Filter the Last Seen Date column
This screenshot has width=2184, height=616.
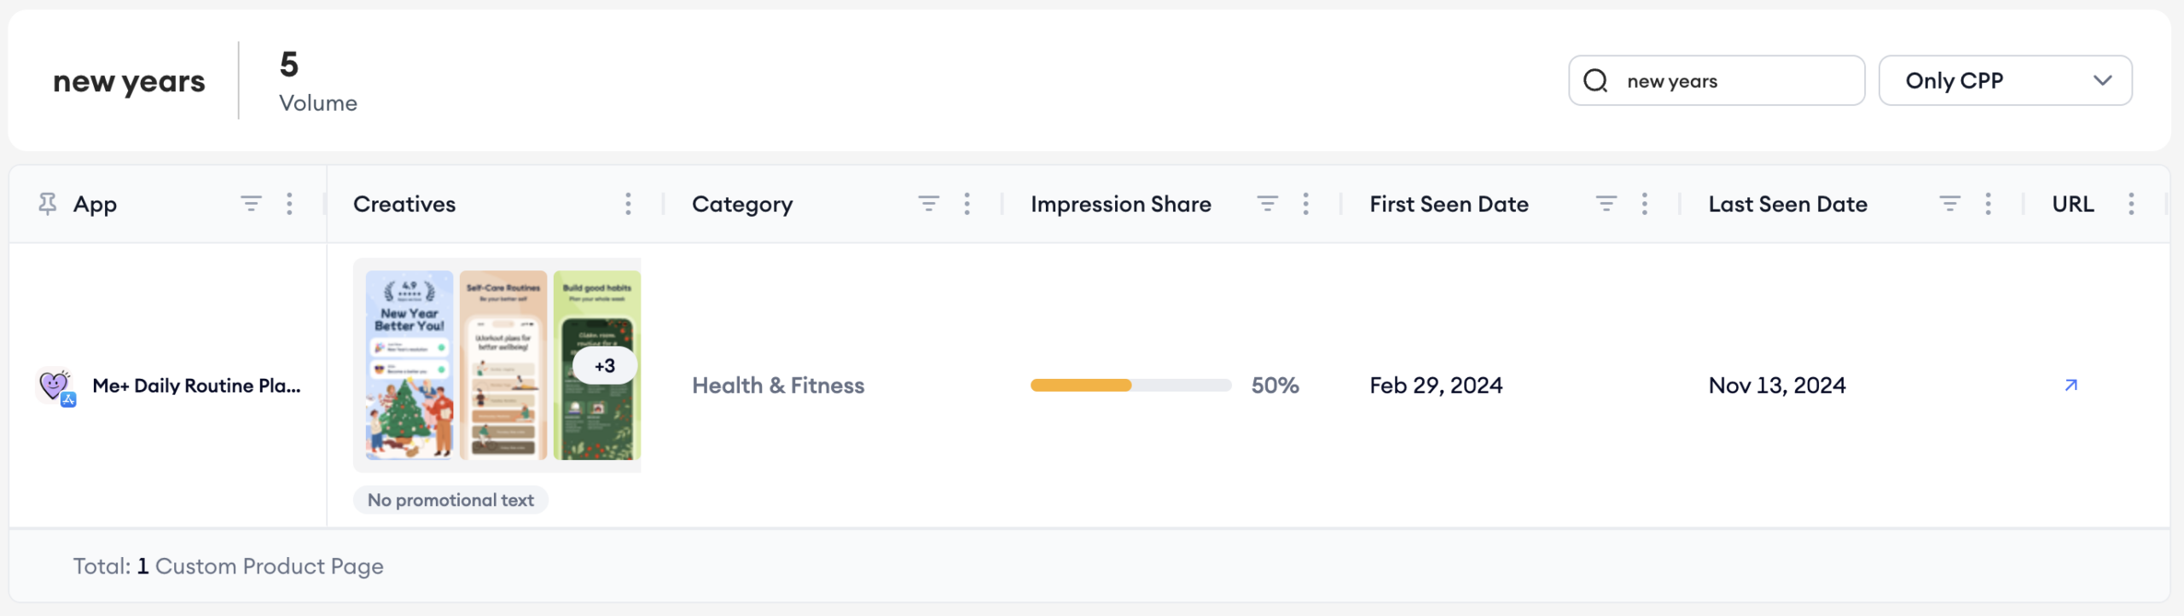(x=1950, y=204)
